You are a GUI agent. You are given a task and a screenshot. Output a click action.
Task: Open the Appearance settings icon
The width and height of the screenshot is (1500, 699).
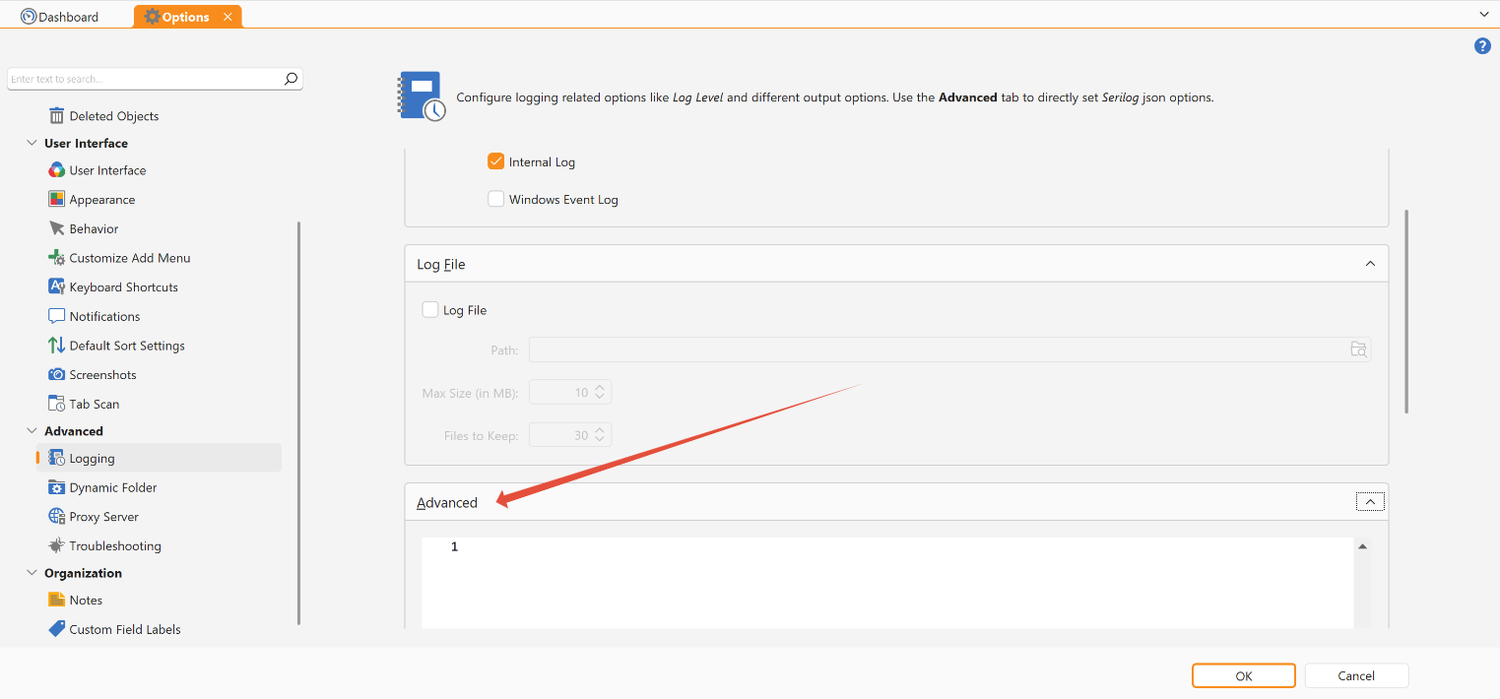click(56, 200)
